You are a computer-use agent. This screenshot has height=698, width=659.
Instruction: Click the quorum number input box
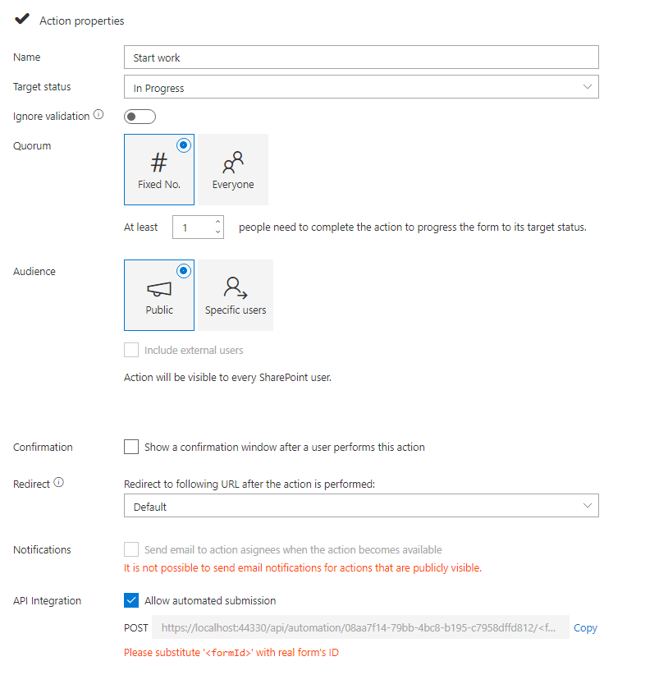click(191, 227)
